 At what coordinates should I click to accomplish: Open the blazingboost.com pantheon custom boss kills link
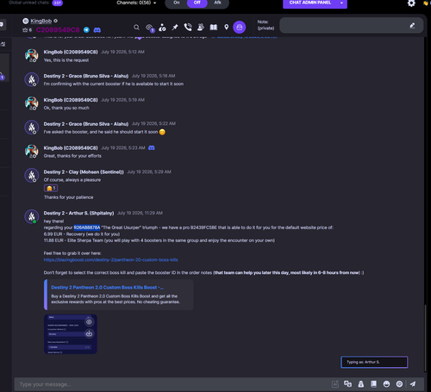coord(110,260)
